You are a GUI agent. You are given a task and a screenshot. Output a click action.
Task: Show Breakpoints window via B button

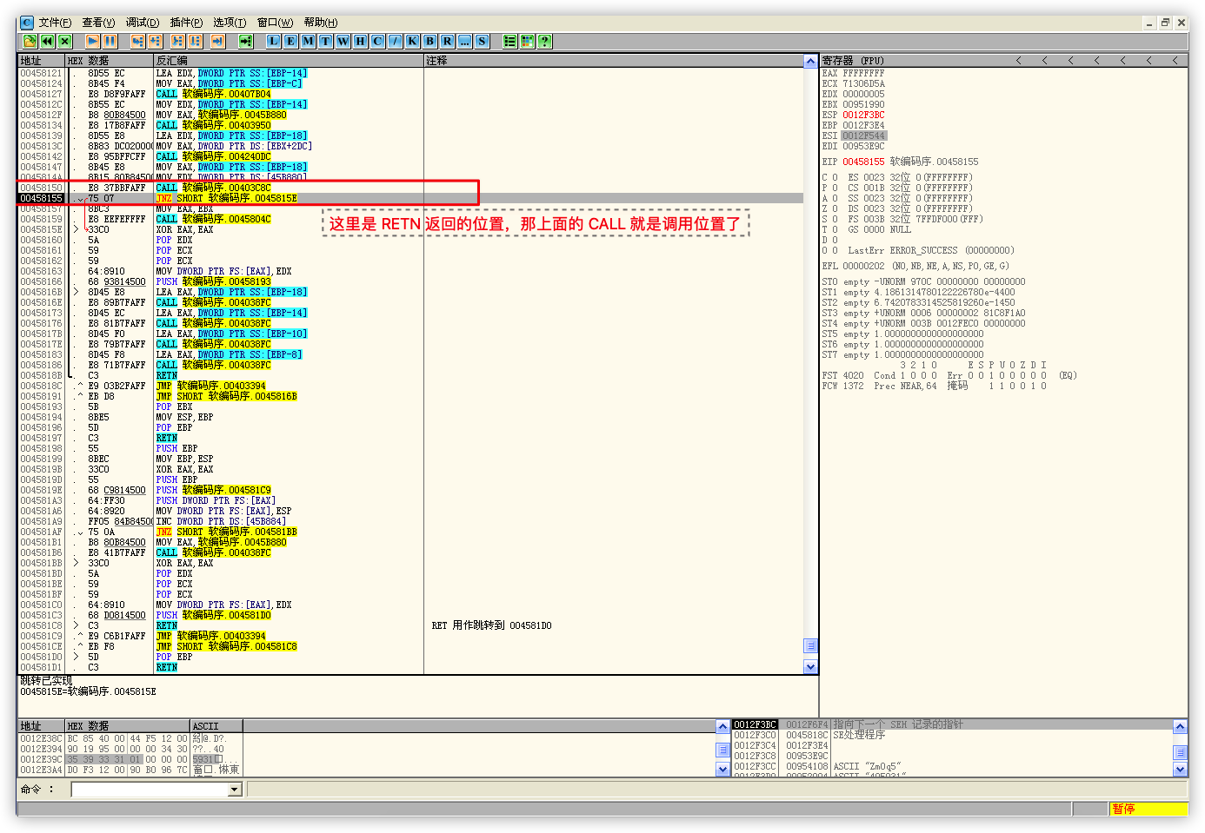[429, 41]
